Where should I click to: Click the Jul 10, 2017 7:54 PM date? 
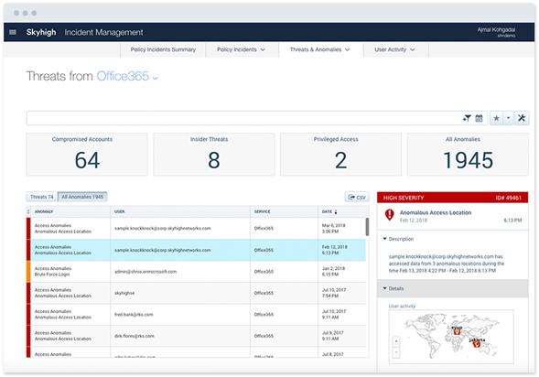pos(334,293)
